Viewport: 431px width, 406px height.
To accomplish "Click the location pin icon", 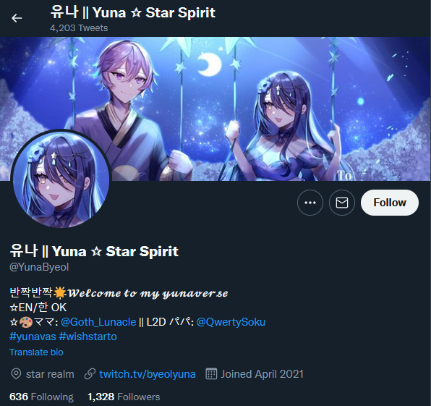I will coord(16,374).
